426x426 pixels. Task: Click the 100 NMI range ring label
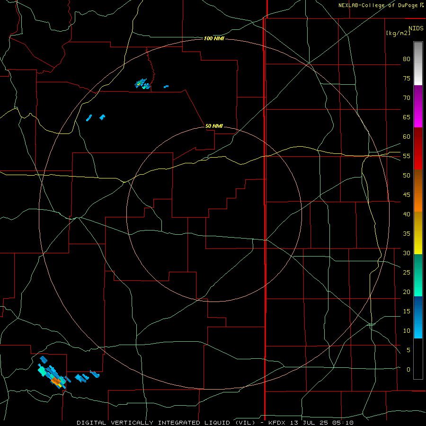pos(214,39)
